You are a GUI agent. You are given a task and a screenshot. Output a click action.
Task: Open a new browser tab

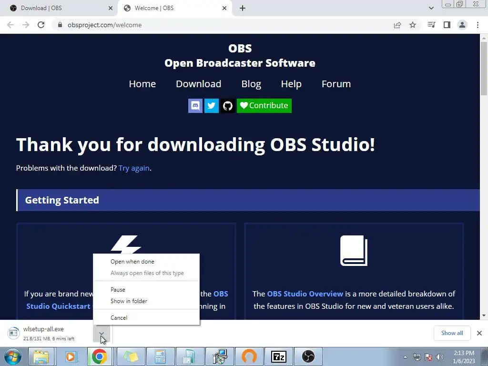243,9
